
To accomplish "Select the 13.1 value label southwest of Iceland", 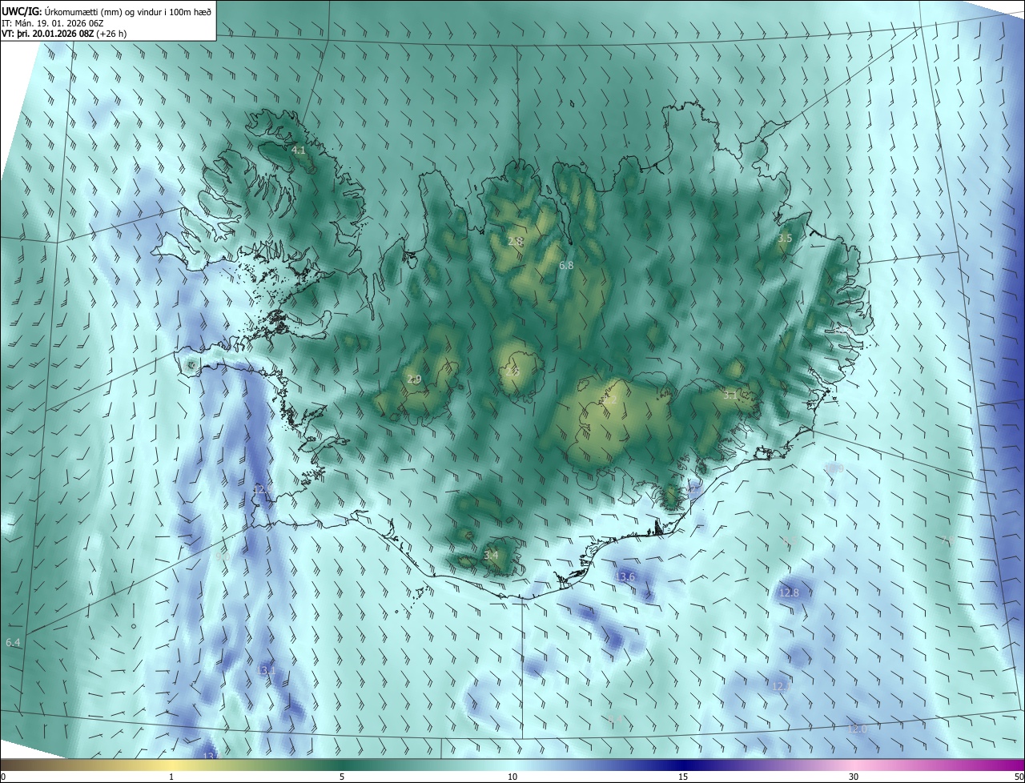I will 267,671.
